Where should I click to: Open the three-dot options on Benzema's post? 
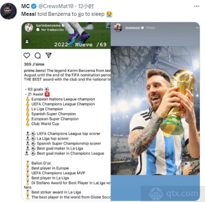pos(108,28)
